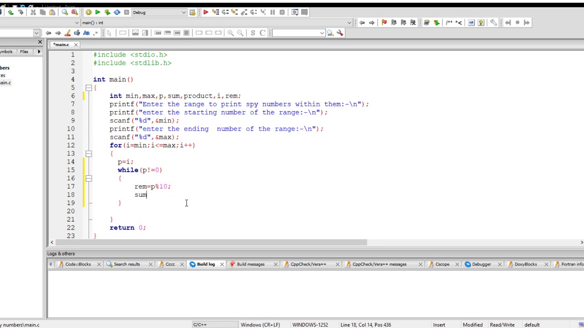This screenshot has width=584, height=328.
Task: Click the Break debugger pause icon
Action: coord(272,12)
